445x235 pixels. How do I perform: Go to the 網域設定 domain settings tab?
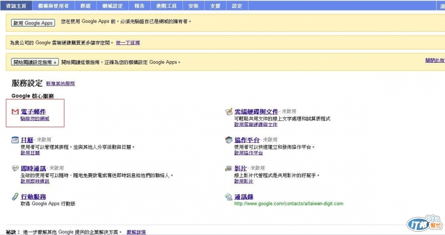tap(113, 6)
